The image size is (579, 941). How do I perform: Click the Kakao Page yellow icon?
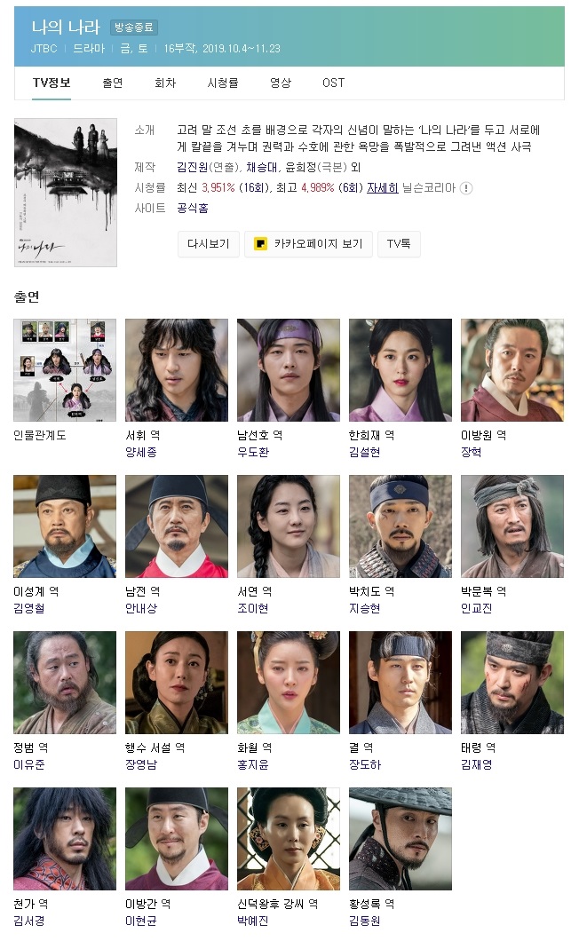point(260,243)
